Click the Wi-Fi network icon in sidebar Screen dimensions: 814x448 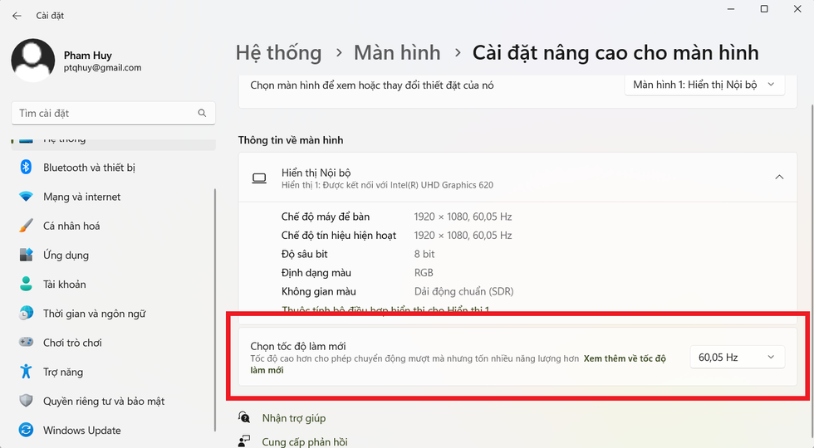[x=26, y=197]
